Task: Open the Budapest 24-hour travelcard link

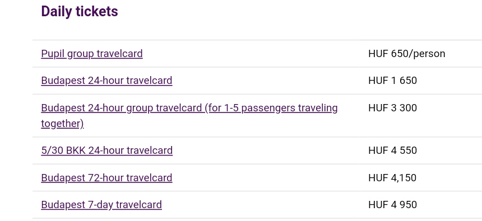Action: click(106, 81)
